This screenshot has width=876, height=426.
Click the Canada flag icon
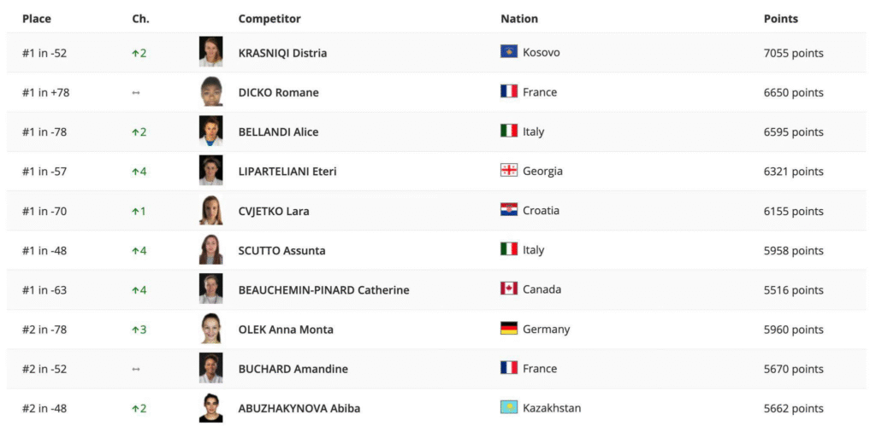coord(508,289)
